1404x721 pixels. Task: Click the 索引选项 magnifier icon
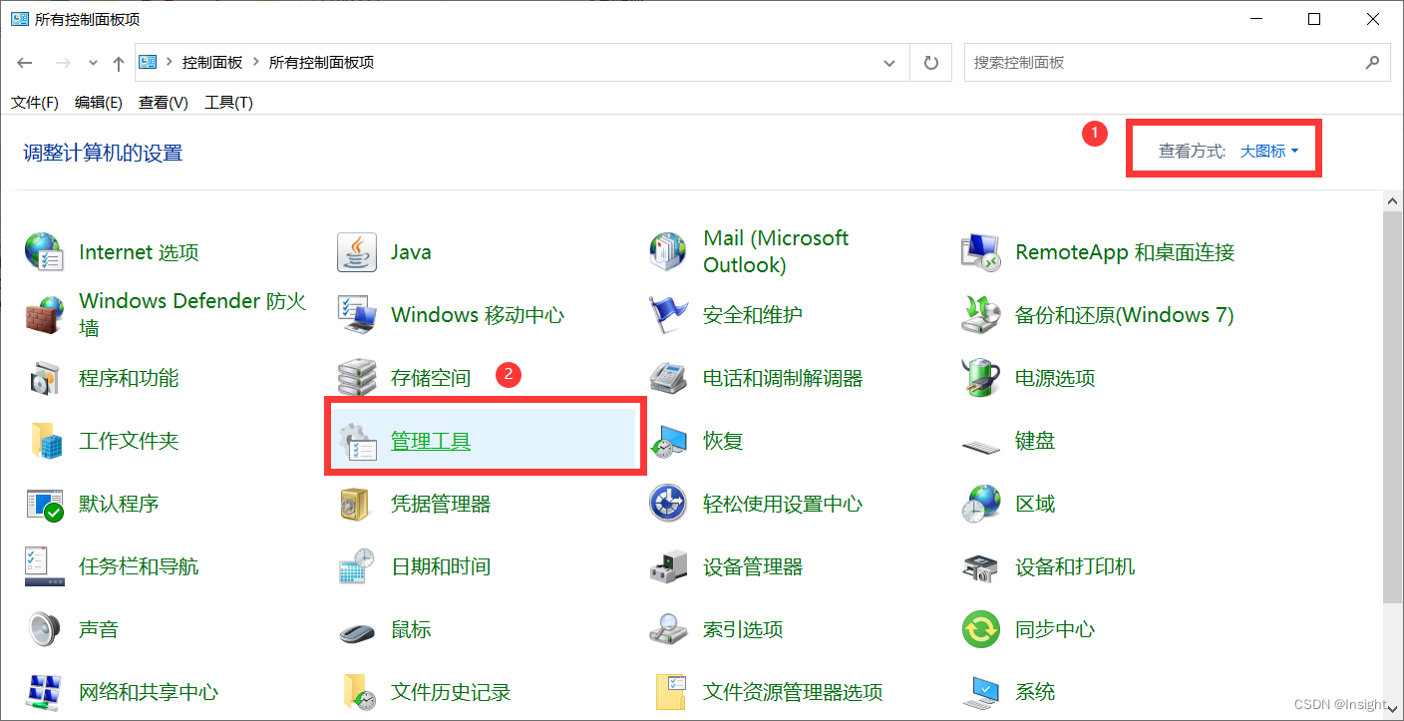[x=668, y=629]
